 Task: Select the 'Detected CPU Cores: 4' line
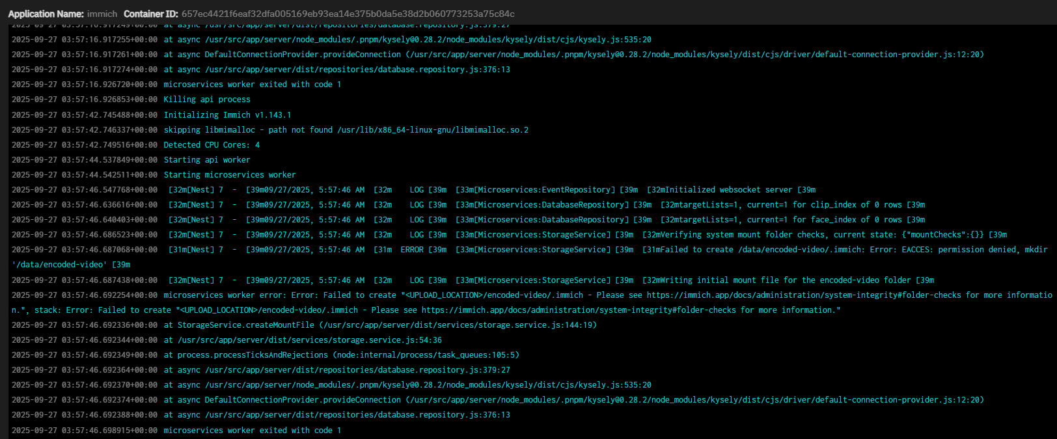(x=212, y=144)
